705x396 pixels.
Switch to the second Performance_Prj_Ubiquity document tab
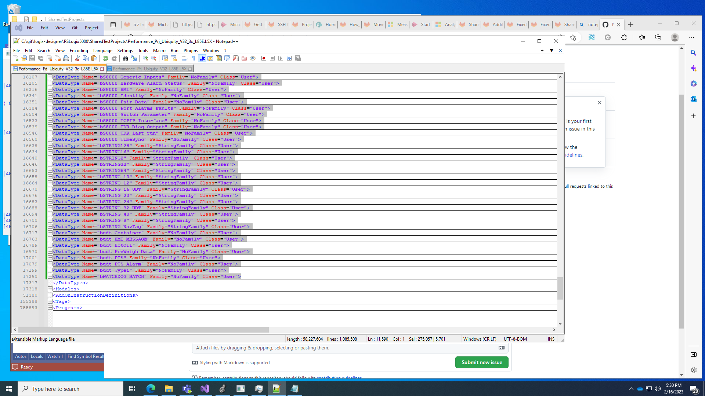149,69
